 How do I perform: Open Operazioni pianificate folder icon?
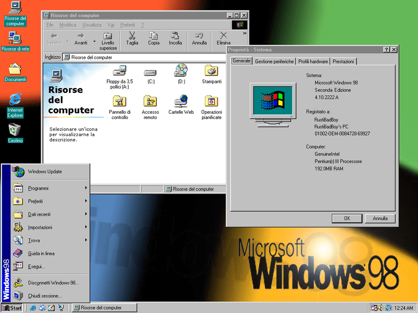(212, 107)
